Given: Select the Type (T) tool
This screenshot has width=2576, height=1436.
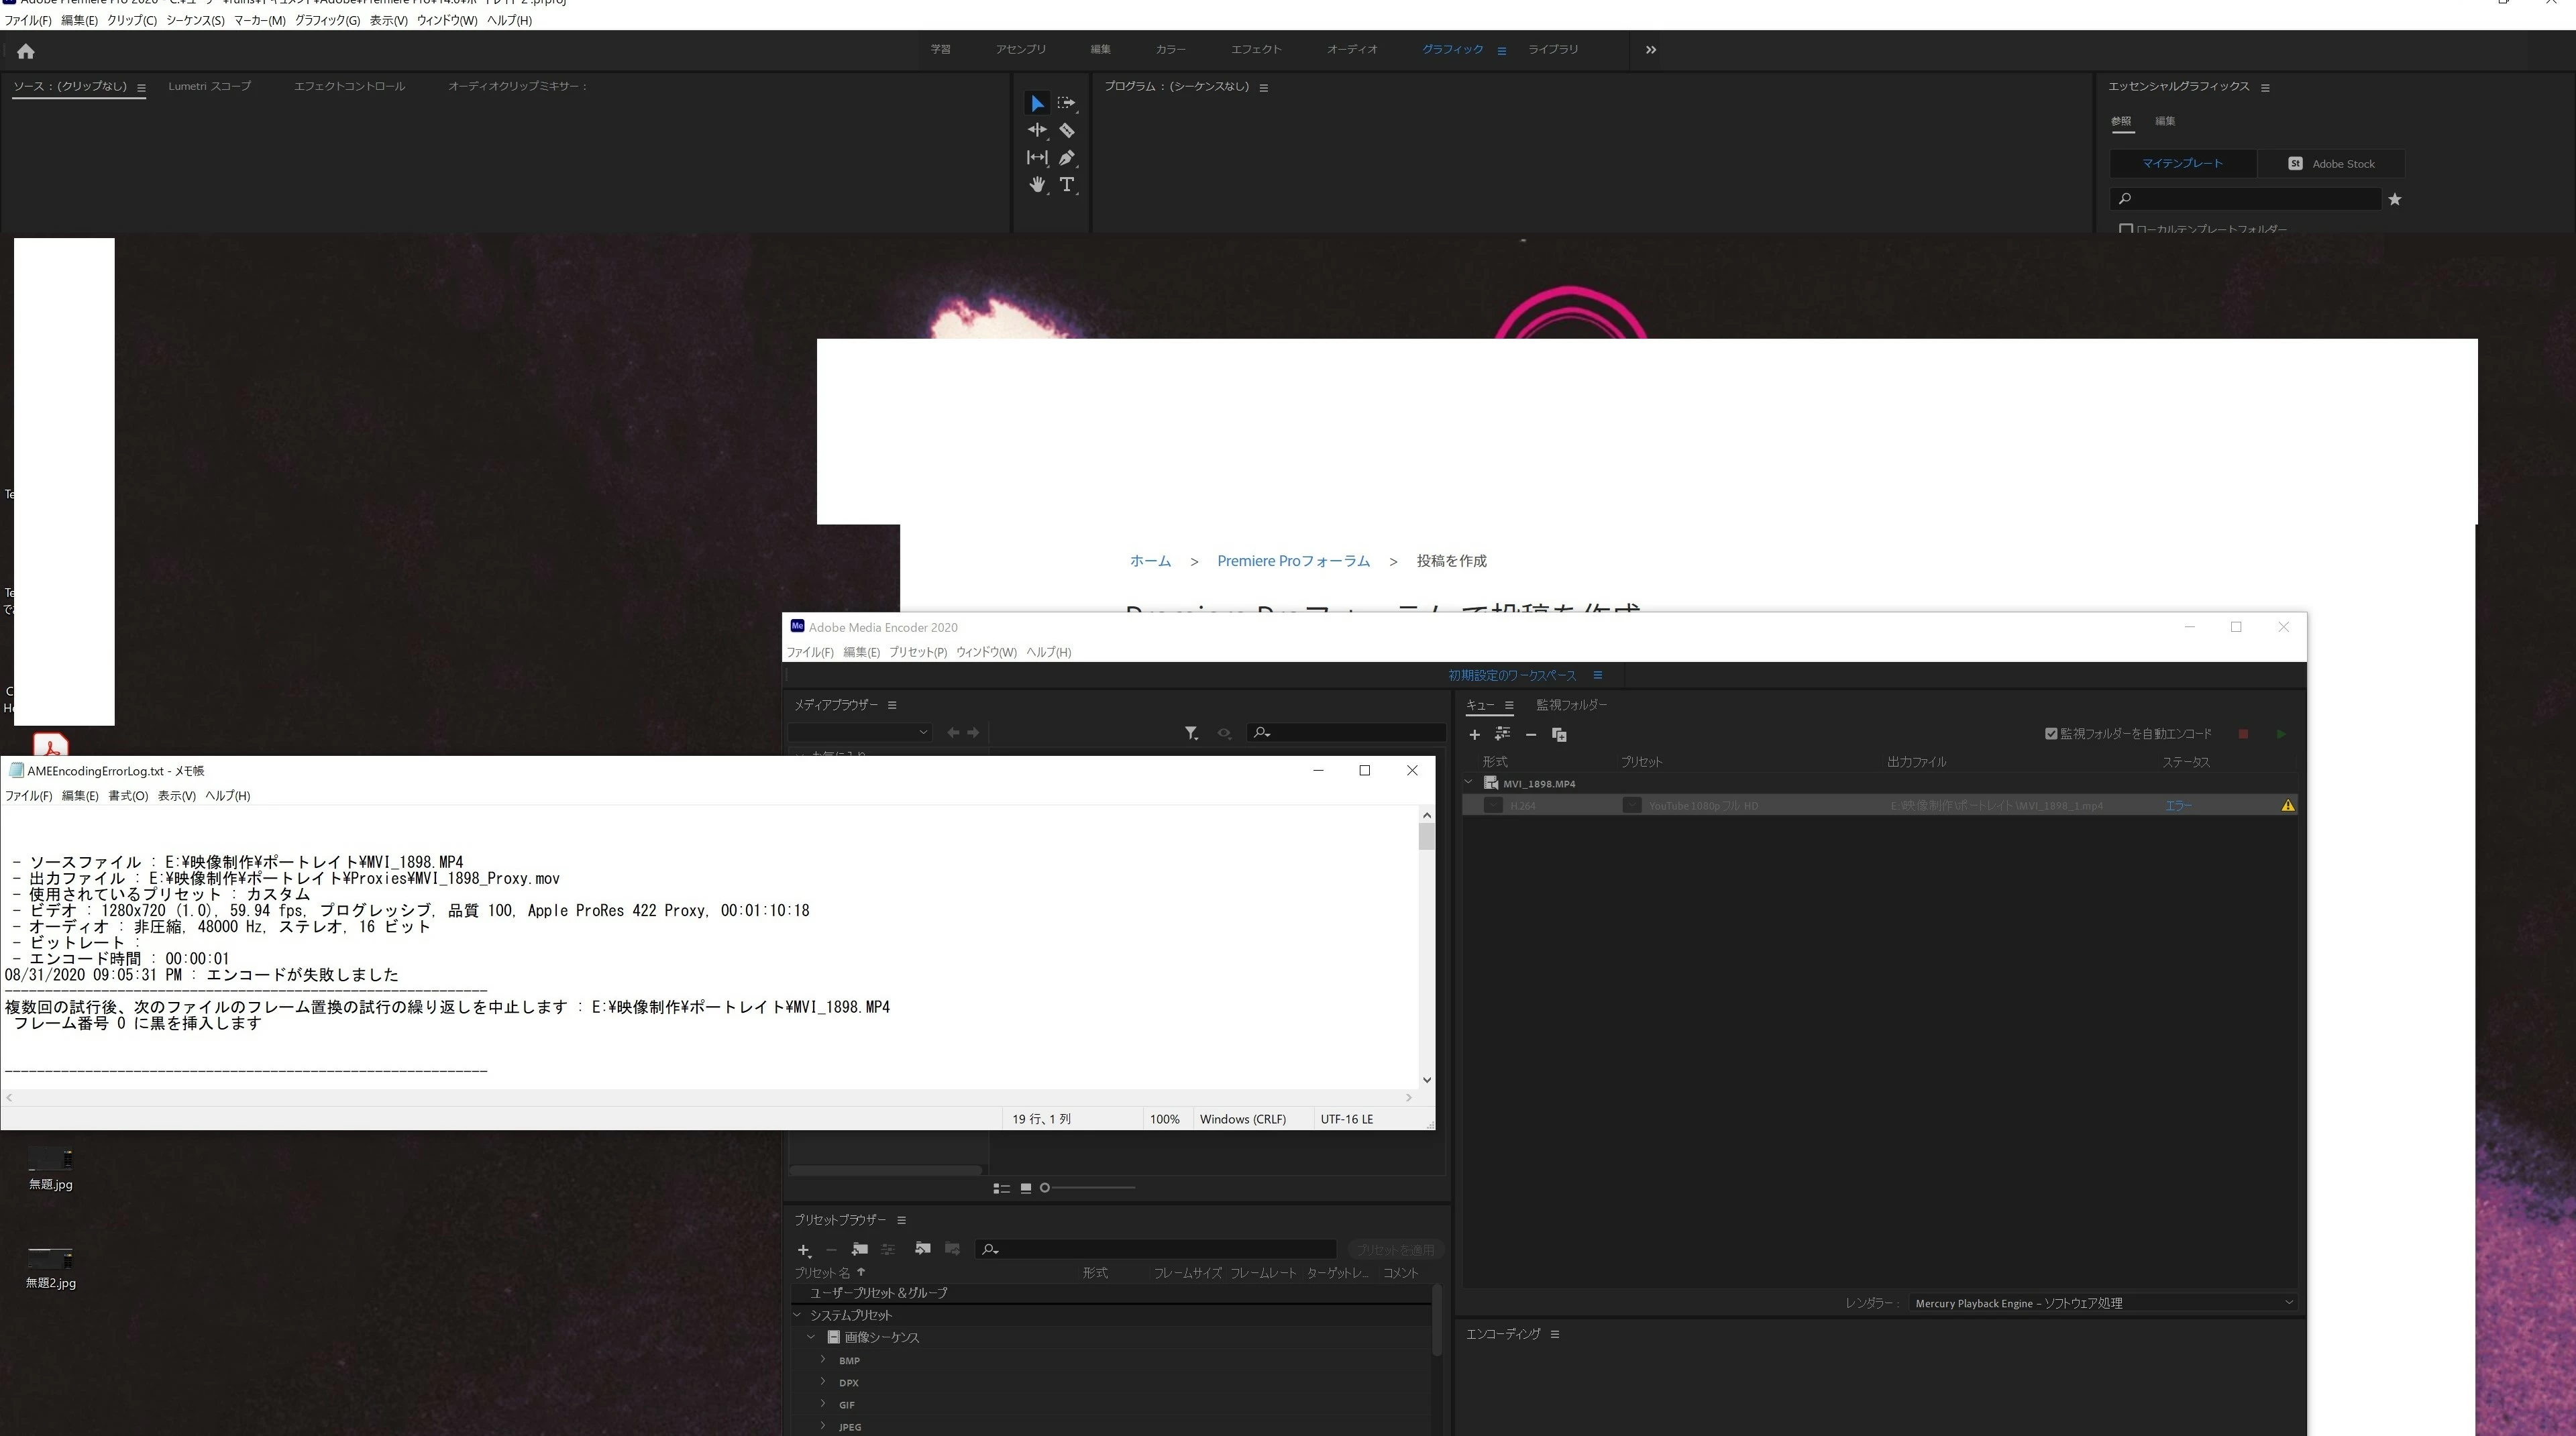Looking at the screenshot, I should point(1067,184).
